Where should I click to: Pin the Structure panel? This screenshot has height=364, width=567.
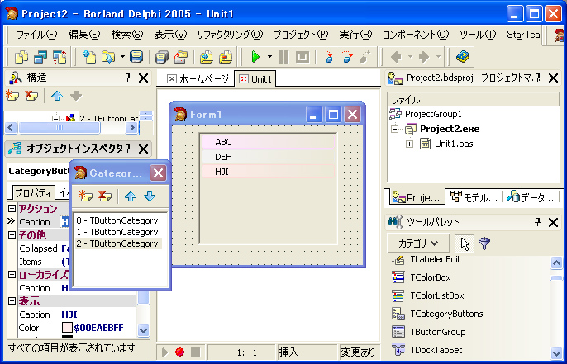[127, 78]
